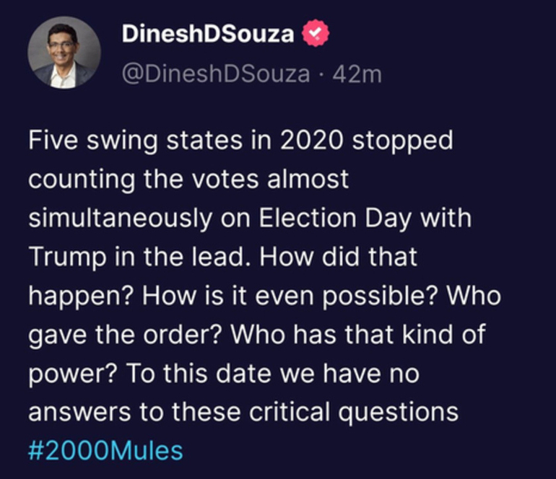
Task: Click the 42m post timestamp
Action: [357, 73]
